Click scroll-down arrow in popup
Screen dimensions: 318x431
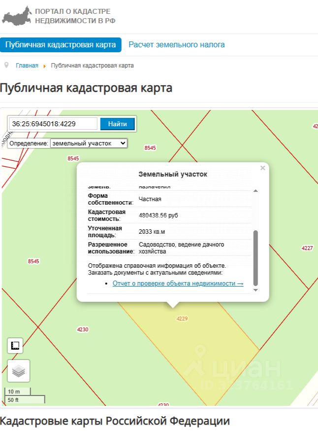click(x=255, y=290)
